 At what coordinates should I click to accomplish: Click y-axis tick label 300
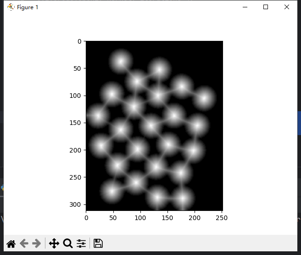[x=75, y=204]
